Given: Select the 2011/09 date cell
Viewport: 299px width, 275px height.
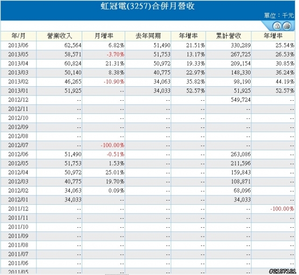Looking at the screenshot, I should 18,236.
